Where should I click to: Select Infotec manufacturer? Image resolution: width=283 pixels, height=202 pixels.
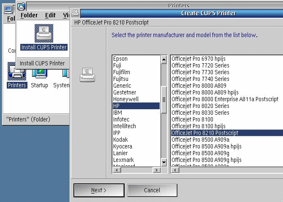point(136,119)
